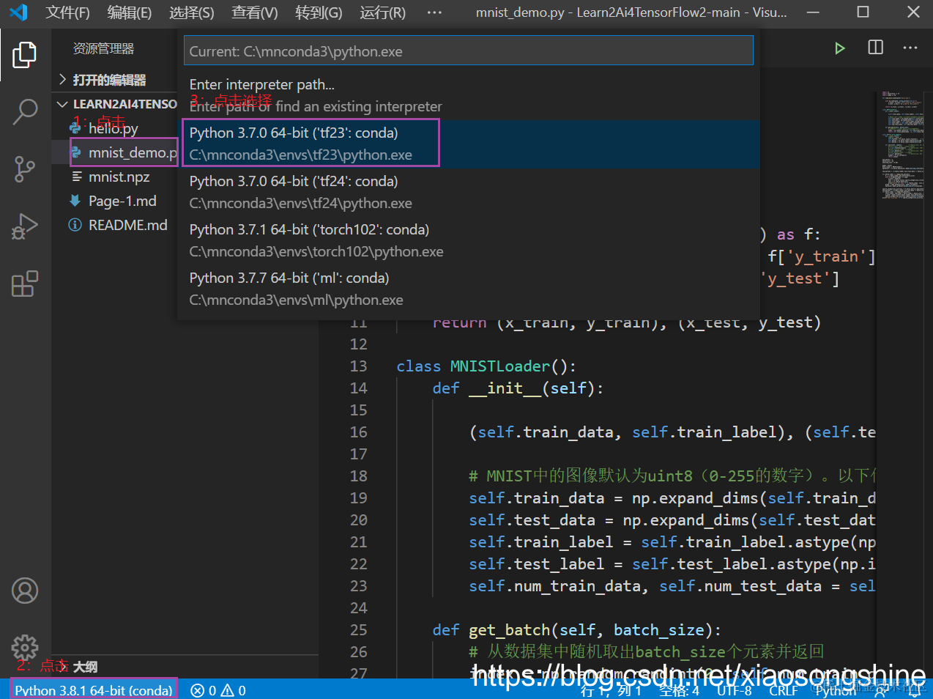The height and width of the screenshot is (699, 933).
Task: Click the editor minimap
Action: tap(902, 147)
